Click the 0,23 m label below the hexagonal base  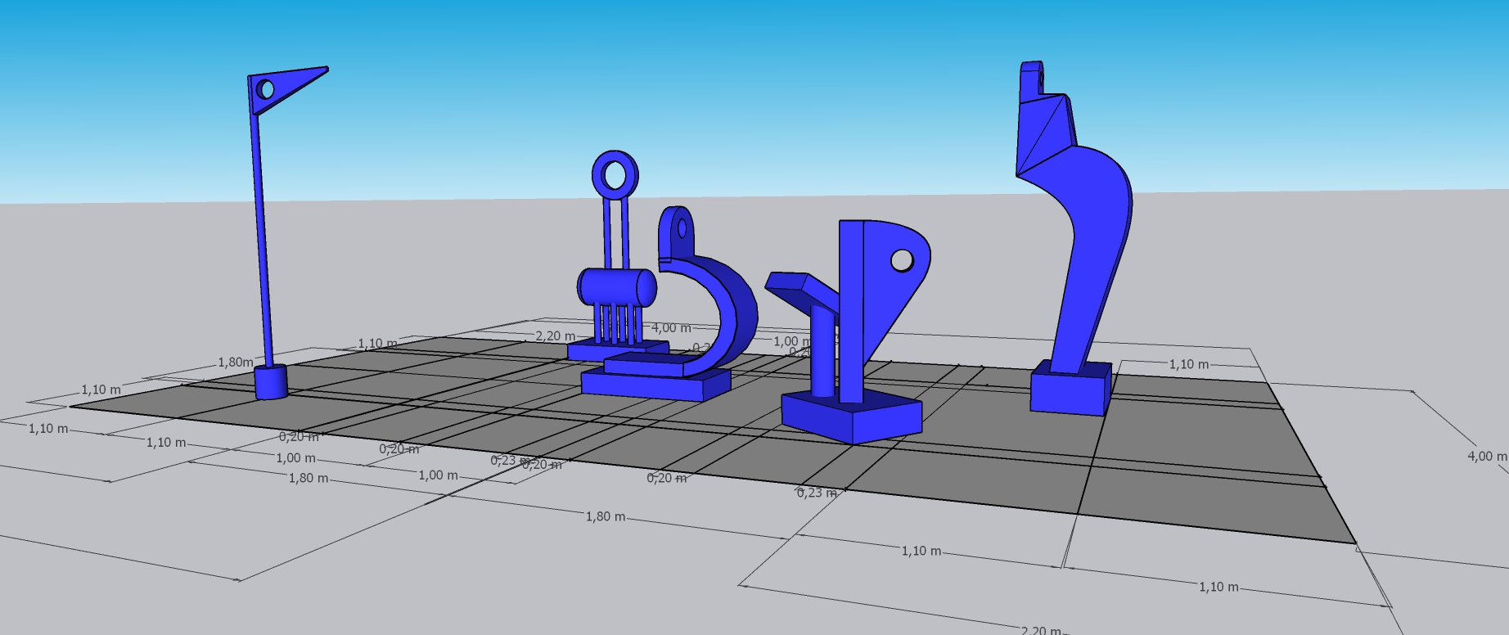(816, 493)
